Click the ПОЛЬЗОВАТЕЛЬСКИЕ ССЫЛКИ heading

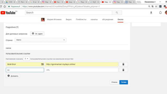[x=18, y=54]
